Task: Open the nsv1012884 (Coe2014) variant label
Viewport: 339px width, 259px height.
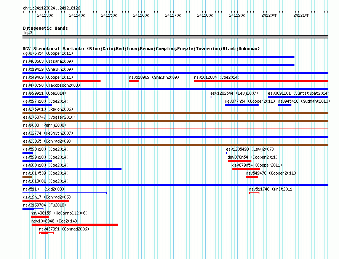Action: [x=217, y=77]
